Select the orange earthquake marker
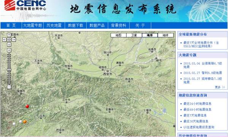Screen dimensions: 228x137 pyautogui.click(x=25, y=121)
